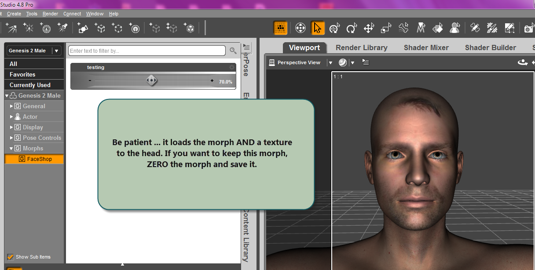Screen dimensions: 535x270
Task: Collapse the Morphs group
Action: click(12, 148)
